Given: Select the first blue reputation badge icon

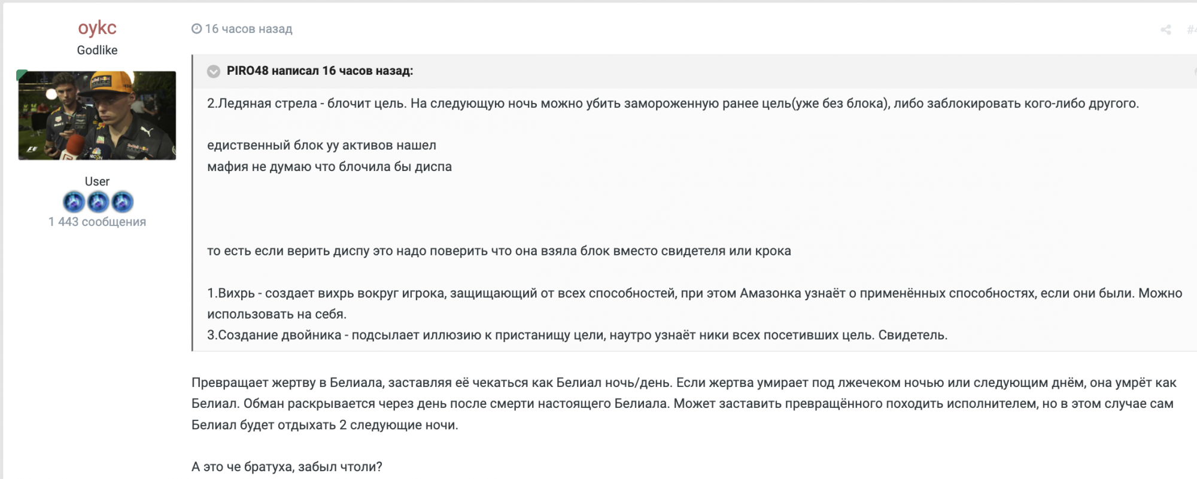Looking at the screenshot, I should click(x=75, y=202).
